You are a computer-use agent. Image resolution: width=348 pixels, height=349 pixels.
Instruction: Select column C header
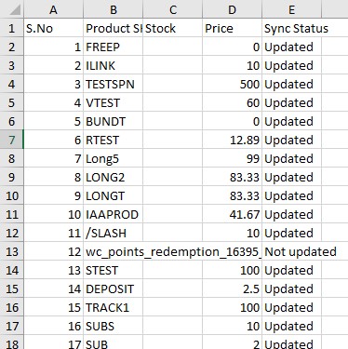click(172, 9)
